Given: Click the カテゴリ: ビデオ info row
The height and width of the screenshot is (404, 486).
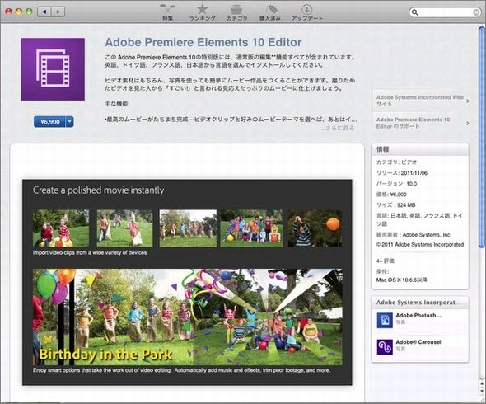Looking at the screenshot, I should coord(396,162).
